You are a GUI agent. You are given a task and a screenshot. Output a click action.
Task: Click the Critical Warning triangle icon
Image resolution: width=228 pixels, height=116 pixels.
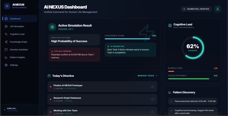[x=52, y=51]
